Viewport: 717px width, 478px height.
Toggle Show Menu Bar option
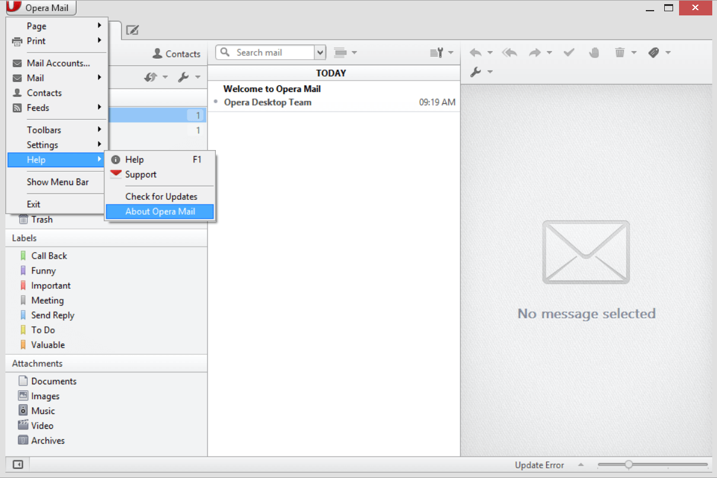[57, 182]
